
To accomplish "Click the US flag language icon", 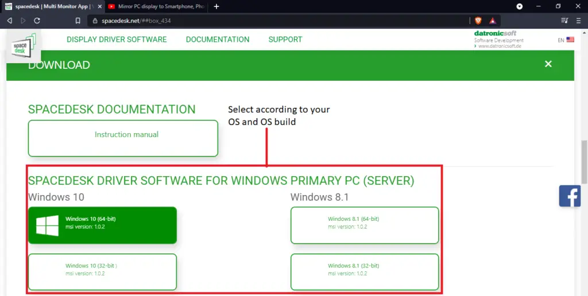I will coord(570,40).
